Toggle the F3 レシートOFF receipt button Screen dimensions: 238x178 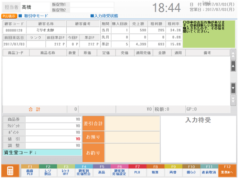coord(66,171)
